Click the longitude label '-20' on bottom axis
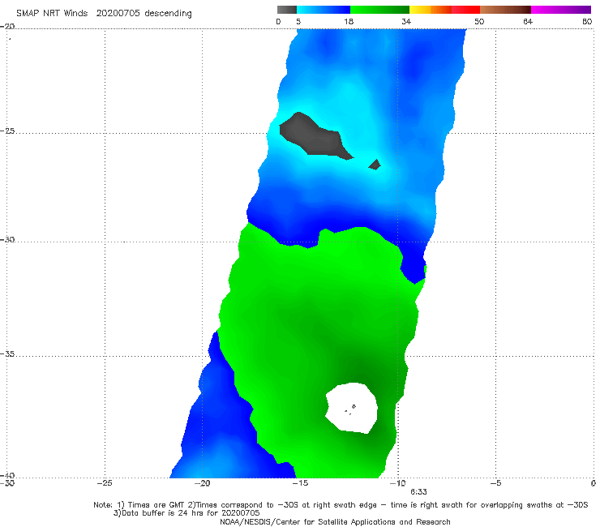600x527 pixels. [x=203, y=483]
